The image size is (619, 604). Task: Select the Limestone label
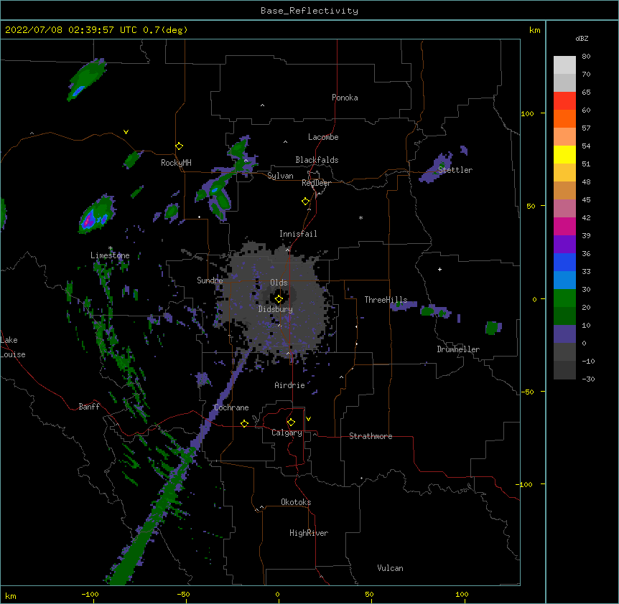click(x=110, y=255)
